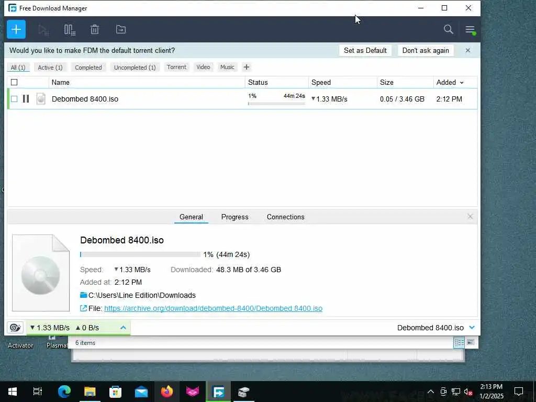
Task: Open the notification center icon
Action: coord(519,392)
